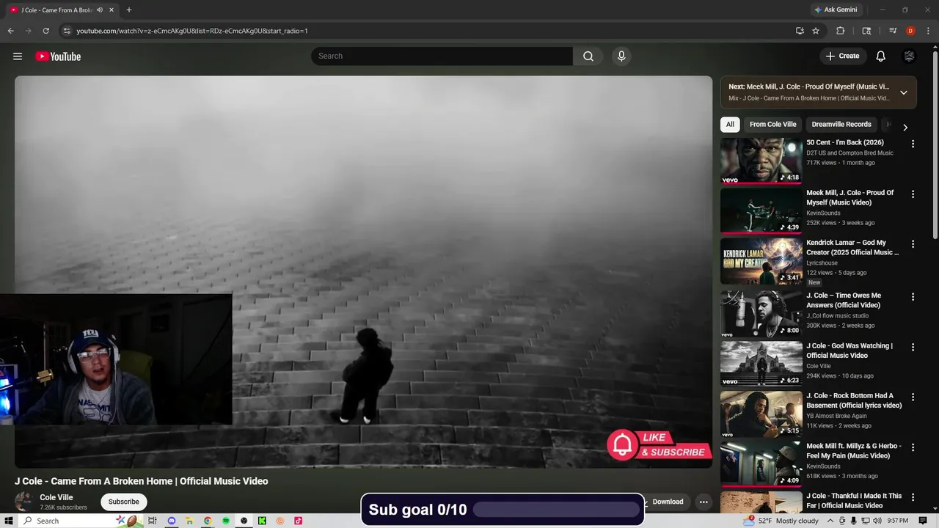
Task: Open the Cole Ville channel name link
Action: pyautogui.click(x=56, y=497)
